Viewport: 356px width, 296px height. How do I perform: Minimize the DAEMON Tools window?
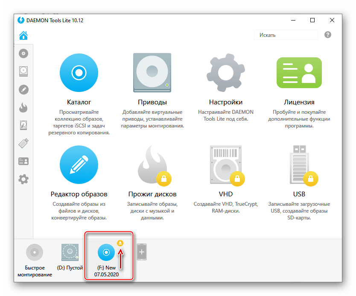pos(293,20)
